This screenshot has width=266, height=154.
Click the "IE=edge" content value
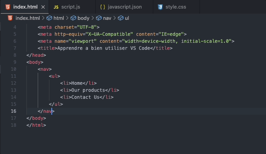tap(171, 34)
